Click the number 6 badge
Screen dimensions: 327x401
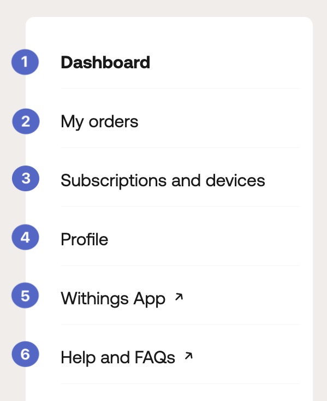coord(25,354)
